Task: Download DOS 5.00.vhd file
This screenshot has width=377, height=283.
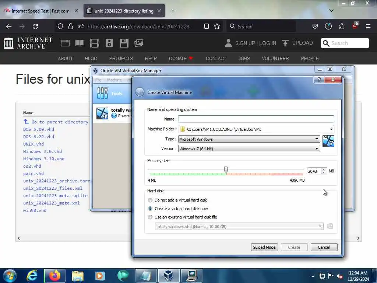Action: pyautogui.click(x=38, y=129)
